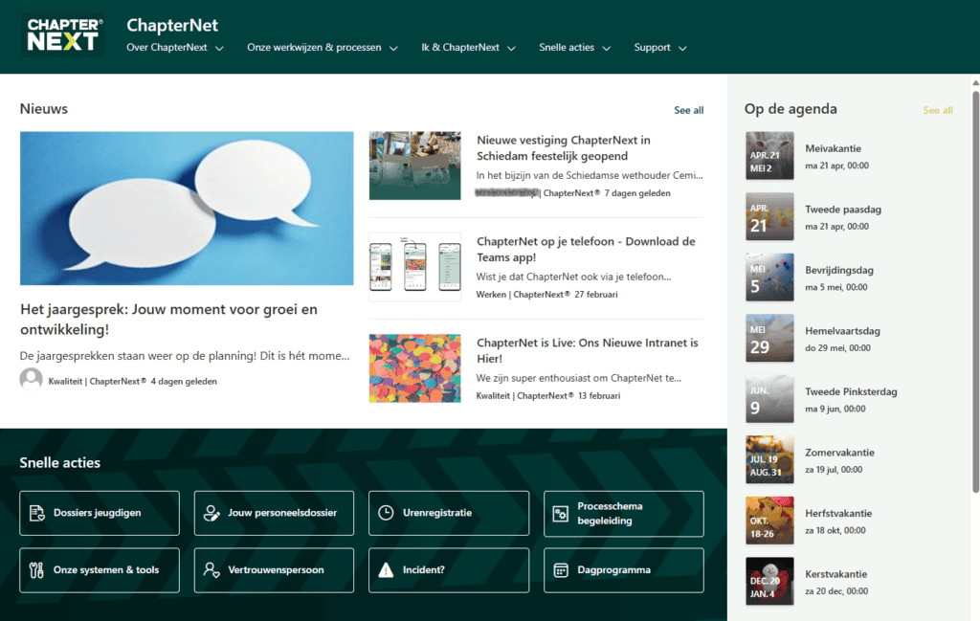The width and height of the screenshot is (980, 621).
Task: Open the Vertrouwenspersoon quick action
Action: click(274, 569)
